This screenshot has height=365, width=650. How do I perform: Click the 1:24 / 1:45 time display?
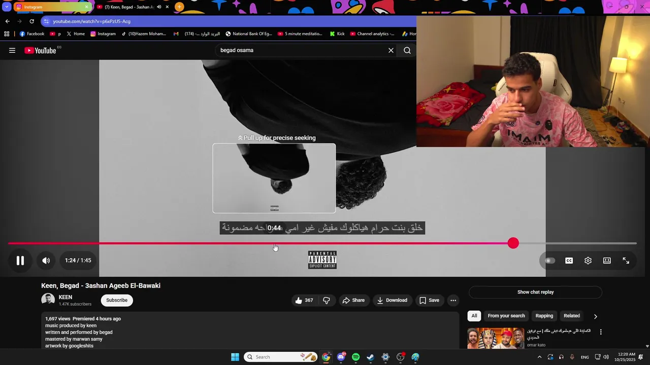click(78, 261)
